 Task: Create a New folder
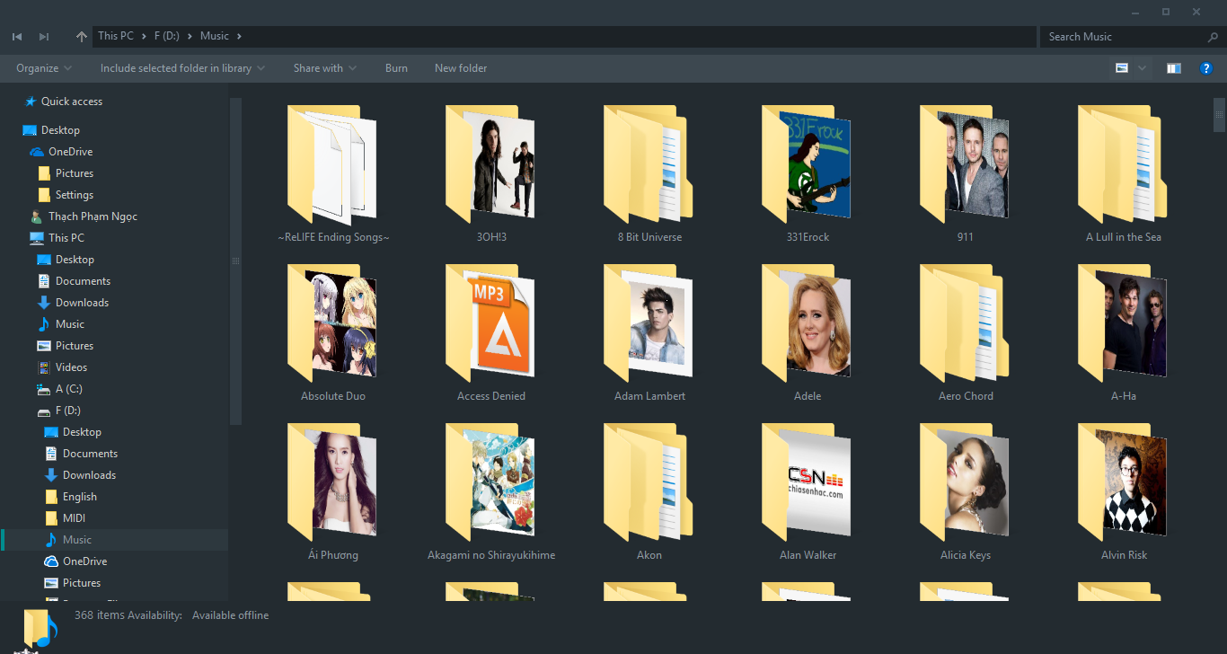[461, 68]
